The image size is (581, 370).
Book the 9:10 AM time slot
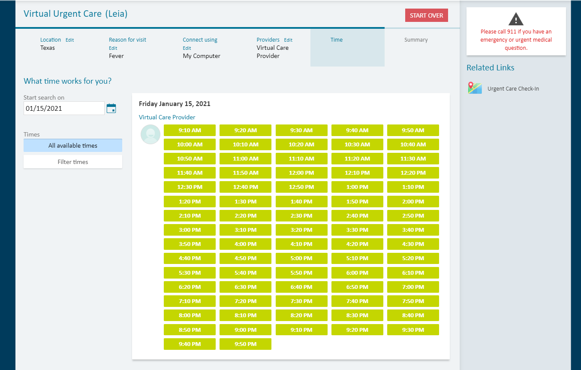190,130
